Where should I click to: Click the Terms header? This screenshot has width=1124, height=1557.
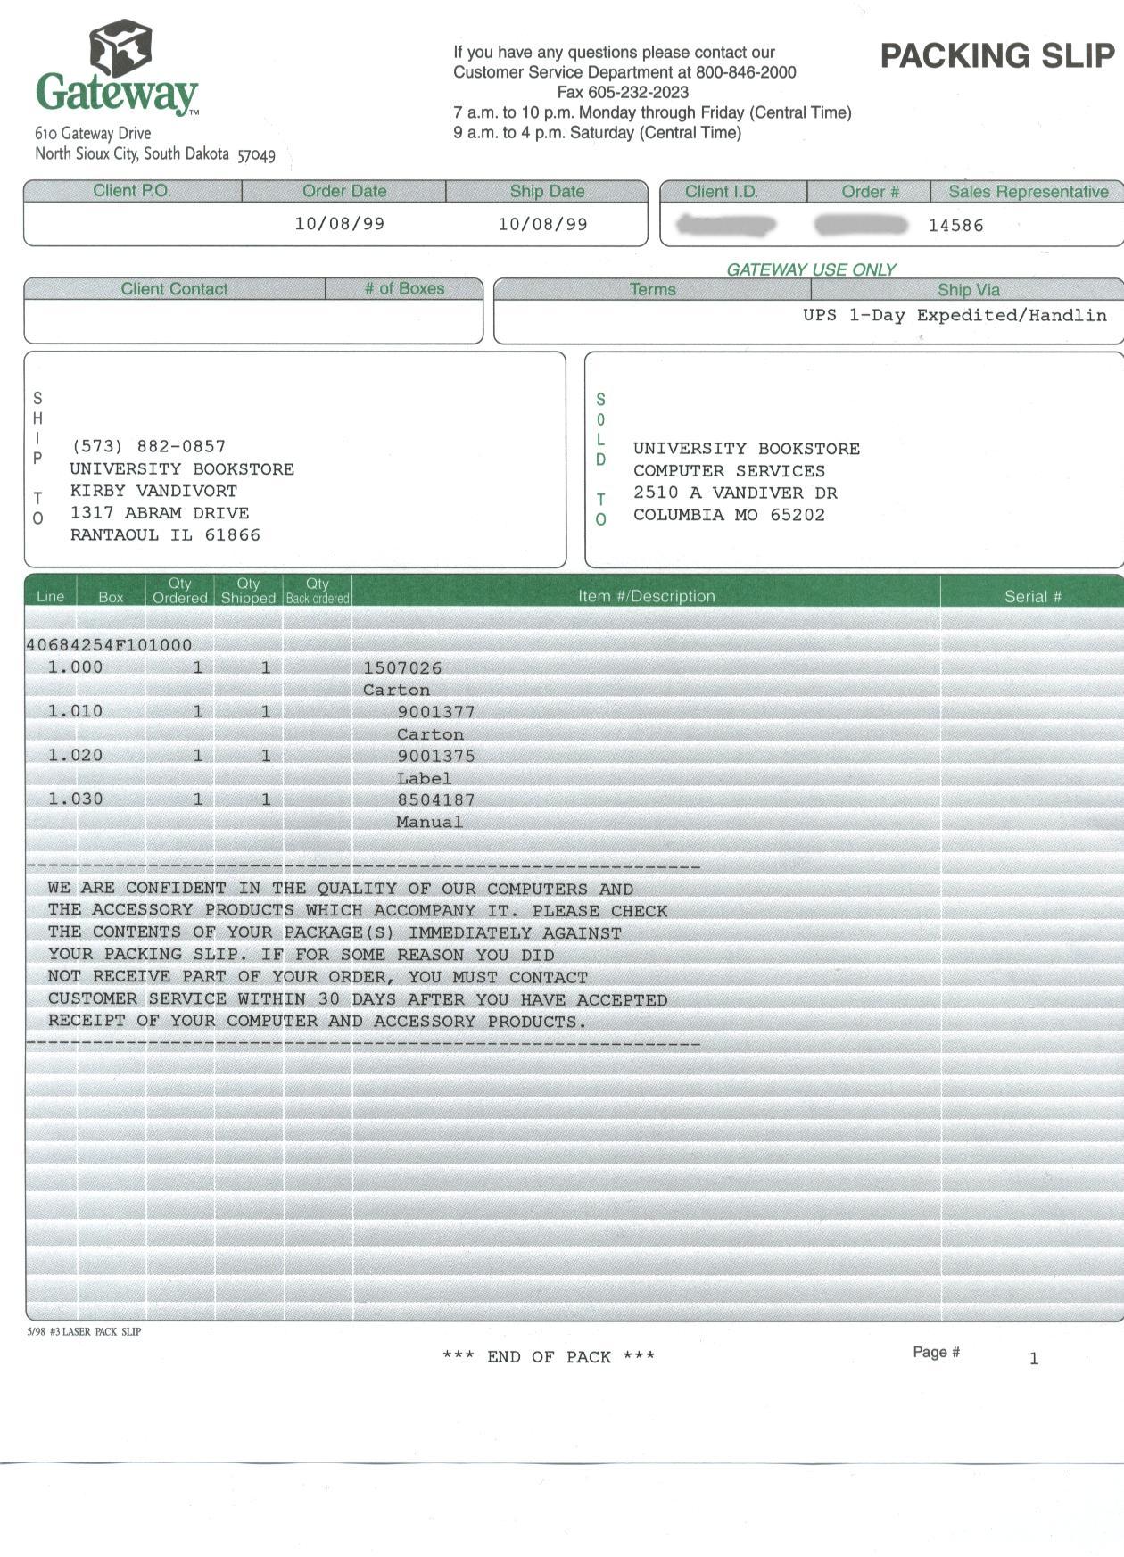[652, 290]
